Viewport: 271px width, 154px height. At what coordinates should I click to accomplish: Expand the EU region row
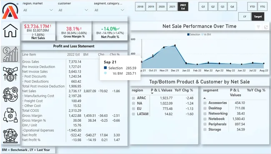[x=133, y=109]
